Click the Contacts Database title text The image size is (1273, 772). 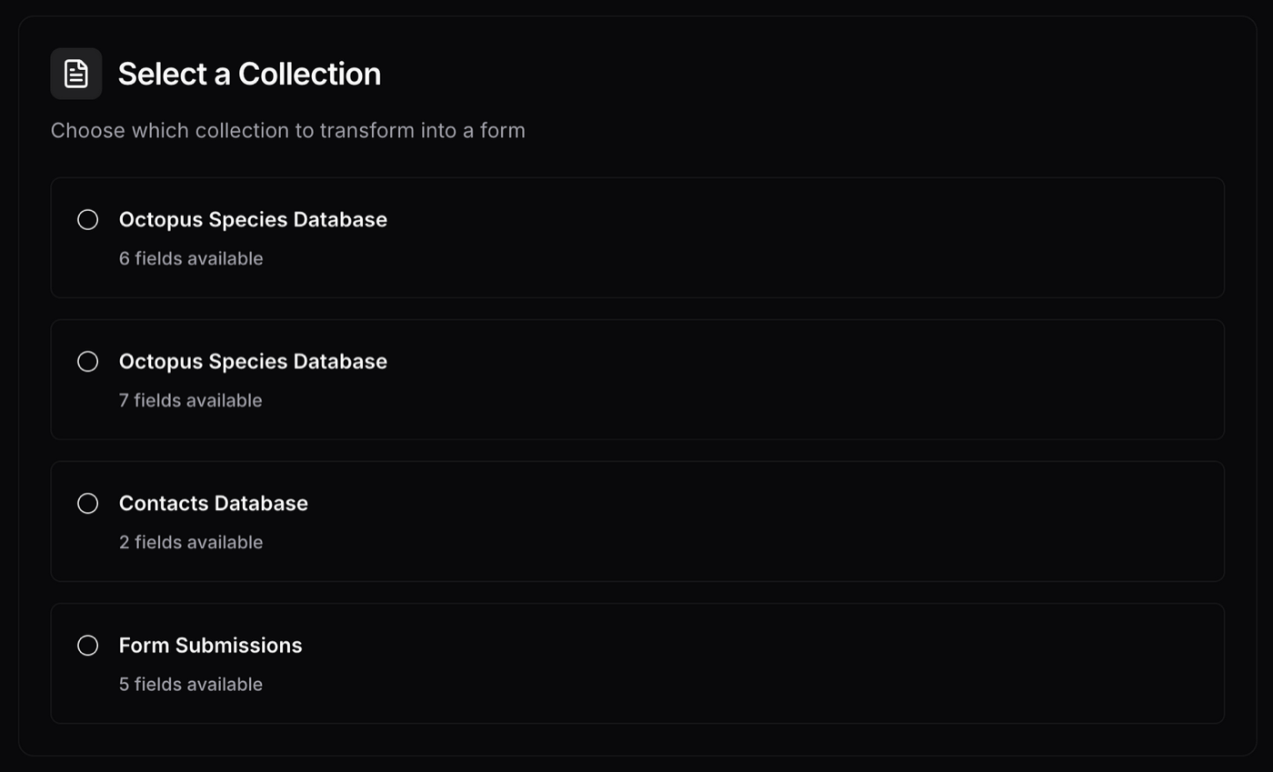click(214, 503)
